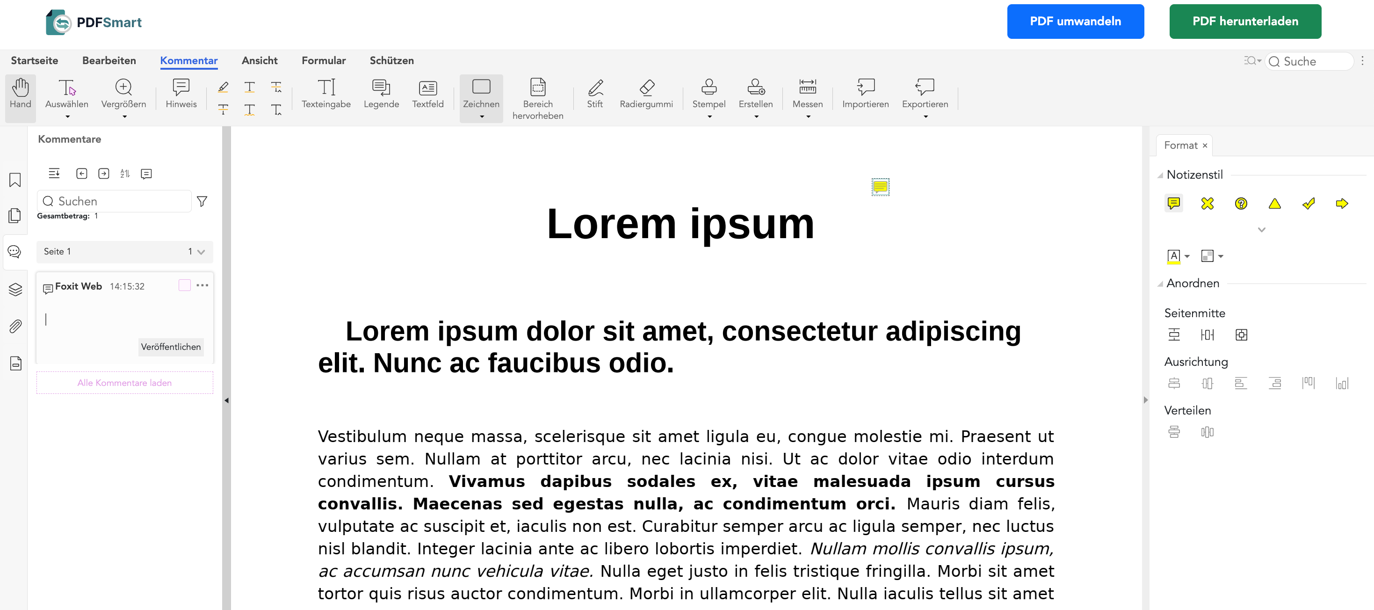
Task: Open the layers sidebar panel
Action: [15, 289]
